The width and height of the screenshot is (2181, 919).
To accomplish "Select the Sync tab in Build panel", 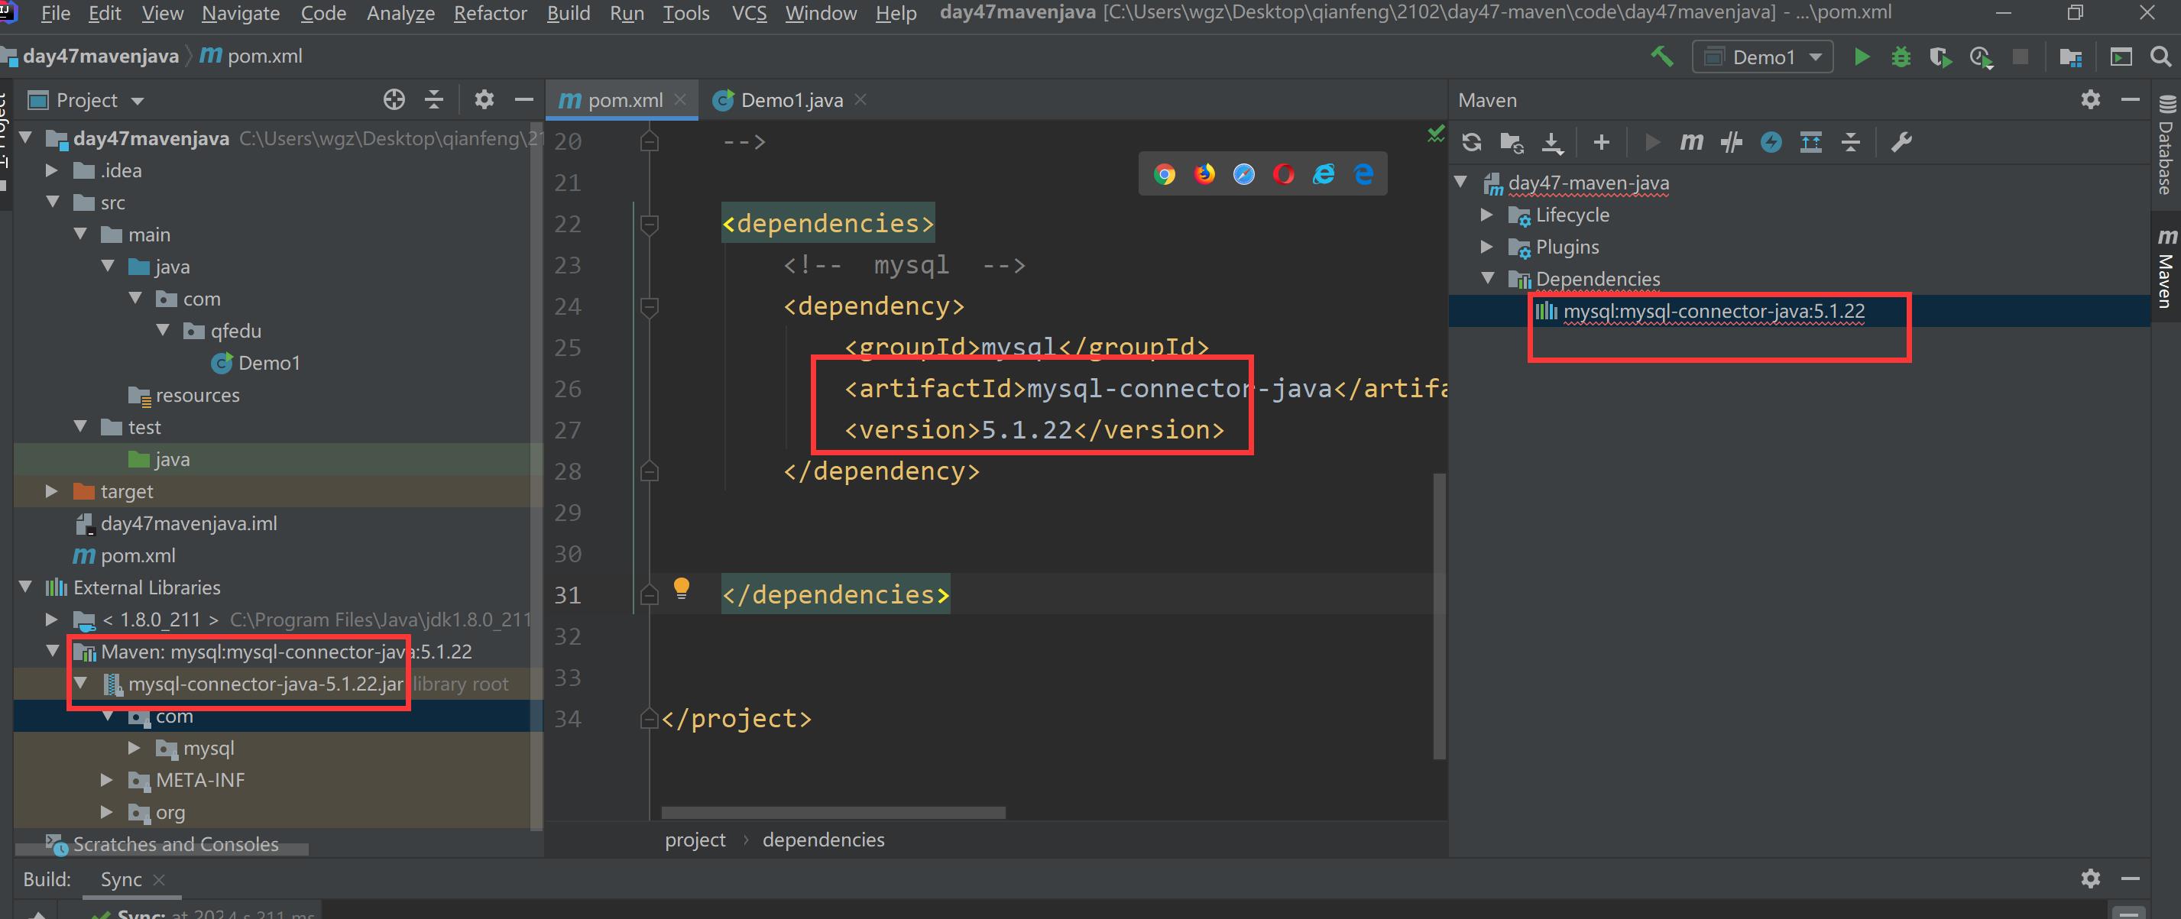I will [x=121, y=880].
